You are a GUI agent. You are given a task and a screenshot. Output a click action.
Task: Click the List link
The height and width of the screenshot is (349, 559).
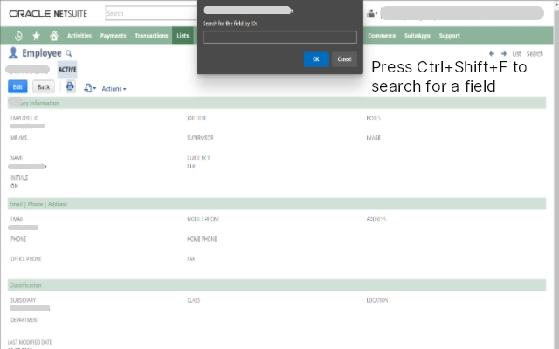coord(516,54)
